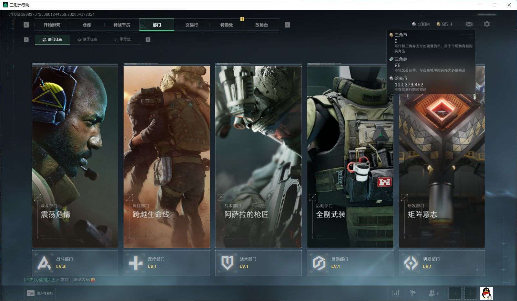Open the 震荡危情 combat department card
This screenshot has width=517, height=301.
tap(75, 156)
